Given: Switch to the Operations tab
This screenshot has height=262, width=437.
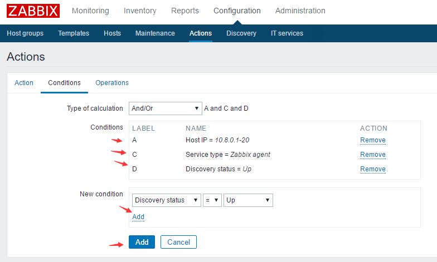Looking at the screenshot, I should (112, 82).
